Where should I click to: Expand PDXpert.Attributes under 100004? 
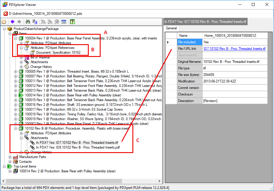(x=21, y=43)
